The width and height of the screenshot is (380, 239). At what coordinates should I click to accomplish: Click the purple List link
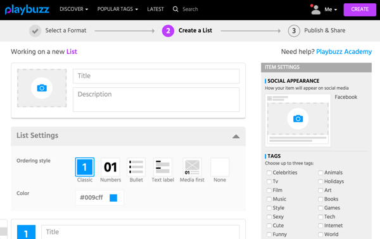coord(72,51)
